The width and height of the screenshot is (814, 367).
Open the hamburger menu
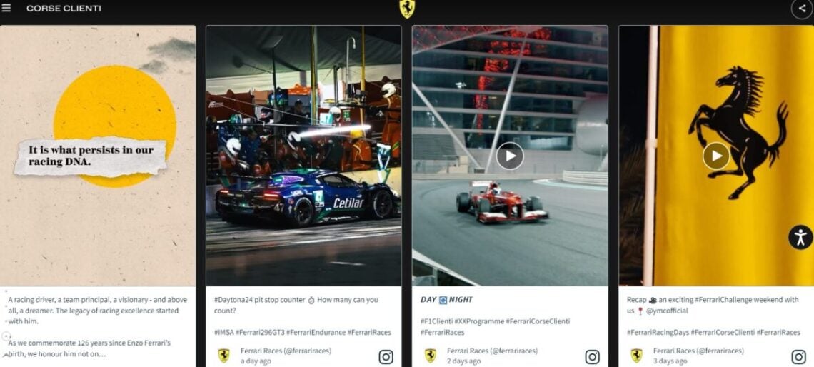(6, 8)
